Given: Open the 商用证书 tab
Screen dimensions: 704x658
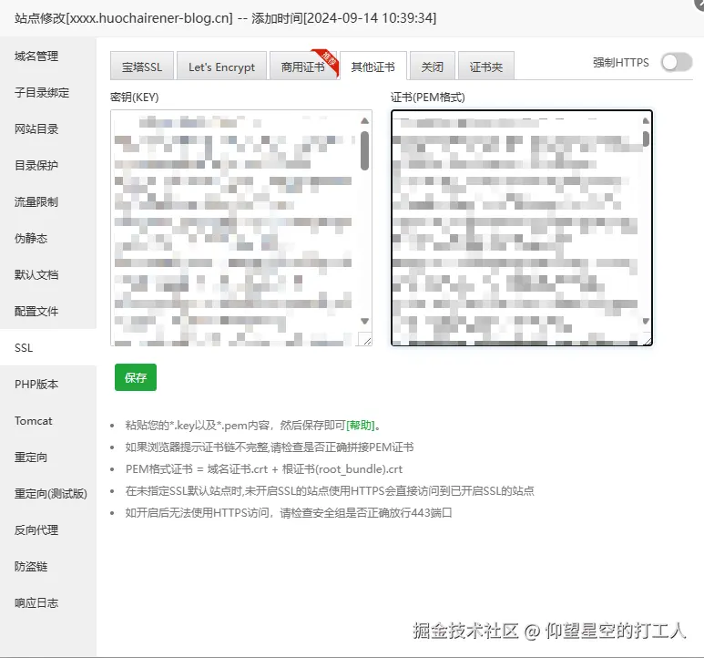Looking at the screenshot, I should coord(303,67).
